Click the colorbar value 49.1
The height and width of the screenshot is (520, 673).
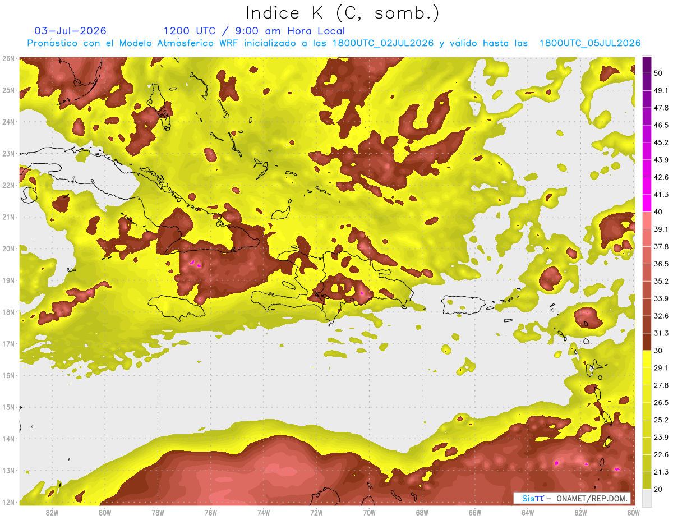pos(661,90)
